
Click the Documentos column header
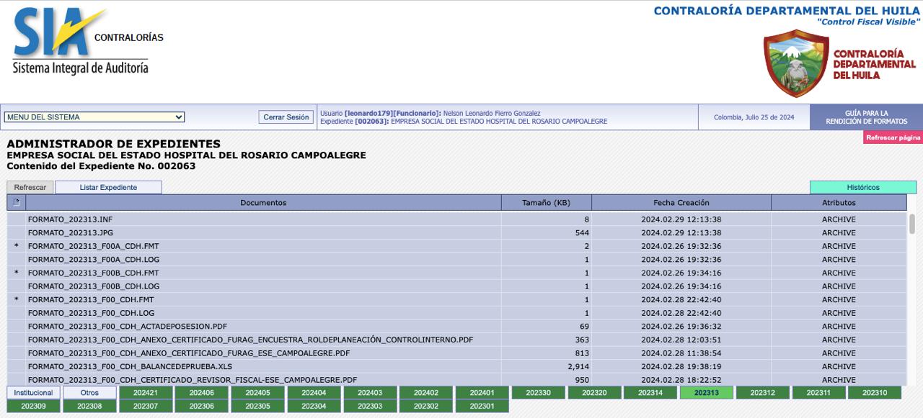[x=263, y=203]
